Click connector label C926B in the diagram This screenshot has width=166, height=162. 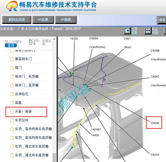155,51
